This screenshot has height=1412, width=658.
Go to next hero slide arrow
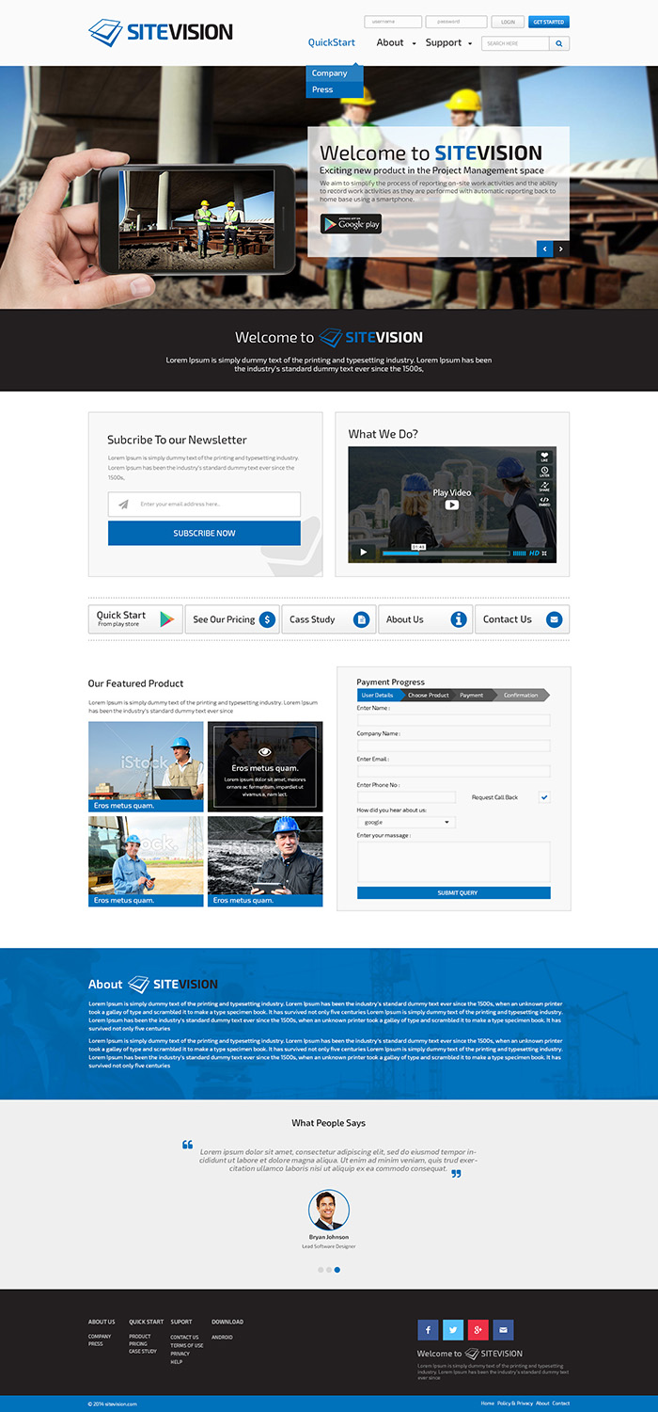561,249
